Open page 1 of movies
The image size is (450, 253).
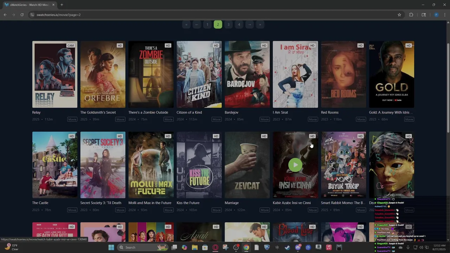coord(207,24)
